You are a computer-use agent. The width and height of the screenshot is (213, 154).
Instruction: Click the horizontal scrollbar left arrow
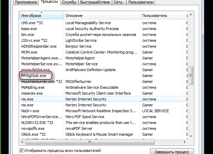22,142
